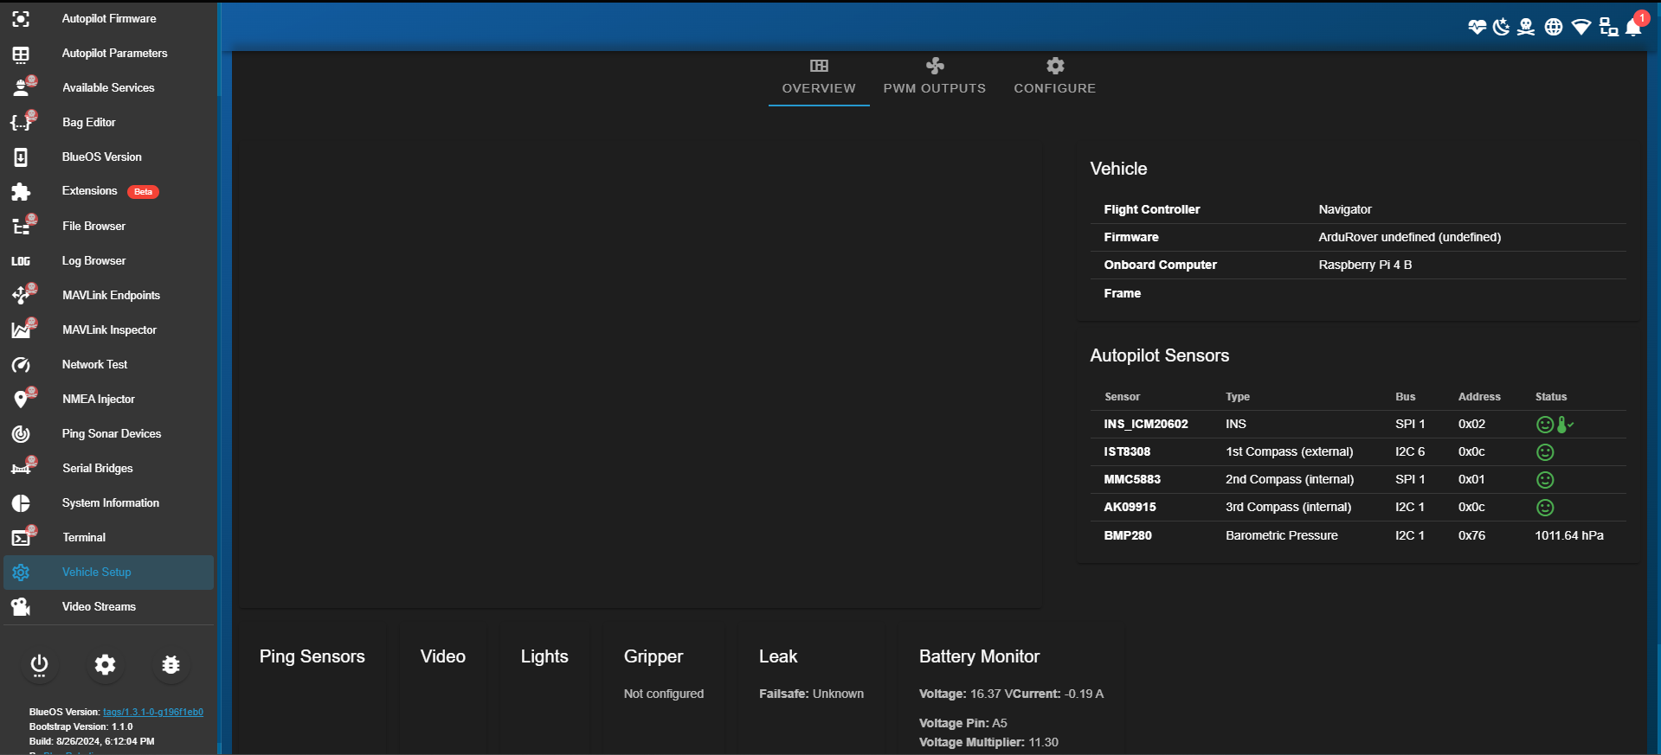The height and width of the screenshot is (755, 1661).
Task: Click the Gripper 'Not configured' text
Action: (664, 694)
